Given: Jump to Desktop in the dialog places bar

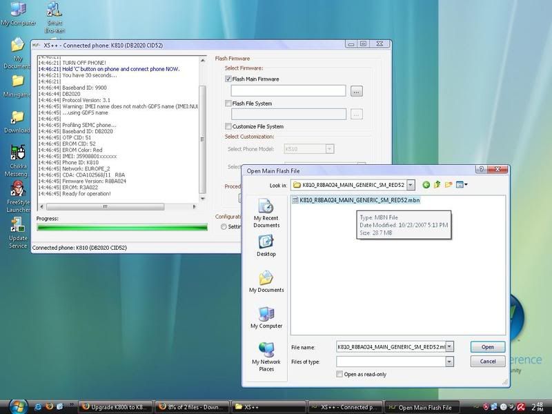Looking at the screenshot, I should click(266, 246).
